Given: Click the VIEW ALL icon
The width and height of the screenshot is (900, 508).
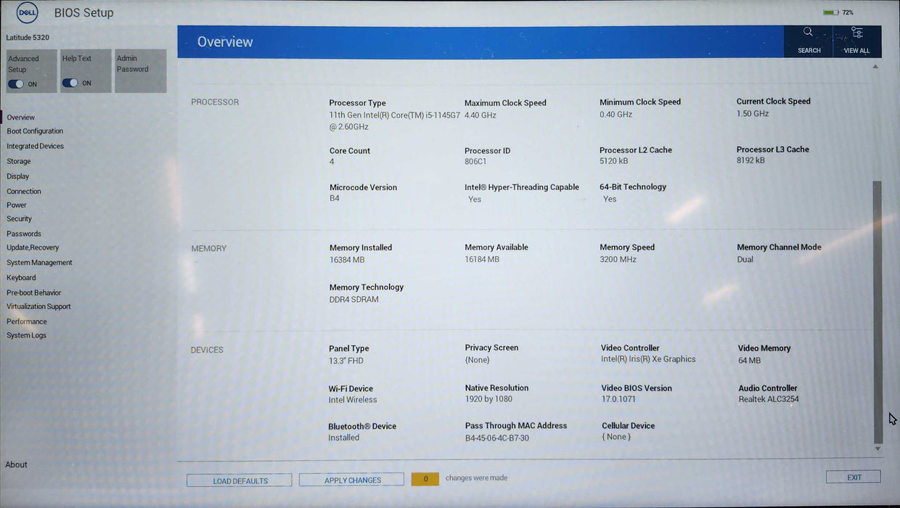Looking at the screenshot, I should click(x=856, y=40).
